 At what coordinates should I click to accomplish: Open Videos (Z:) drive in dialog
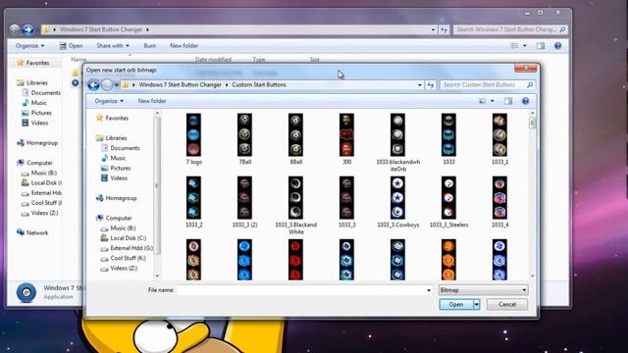[x=119, y=268]
